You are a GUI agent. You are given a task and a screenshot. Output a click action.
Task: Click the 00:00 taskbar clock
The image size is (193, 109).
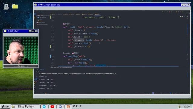(x=186, y=107)
